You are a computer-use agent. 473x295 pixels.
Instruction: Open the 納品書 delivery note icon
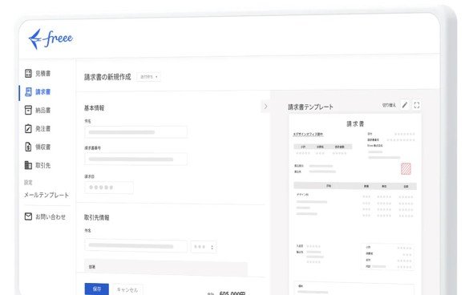point(28,110)
